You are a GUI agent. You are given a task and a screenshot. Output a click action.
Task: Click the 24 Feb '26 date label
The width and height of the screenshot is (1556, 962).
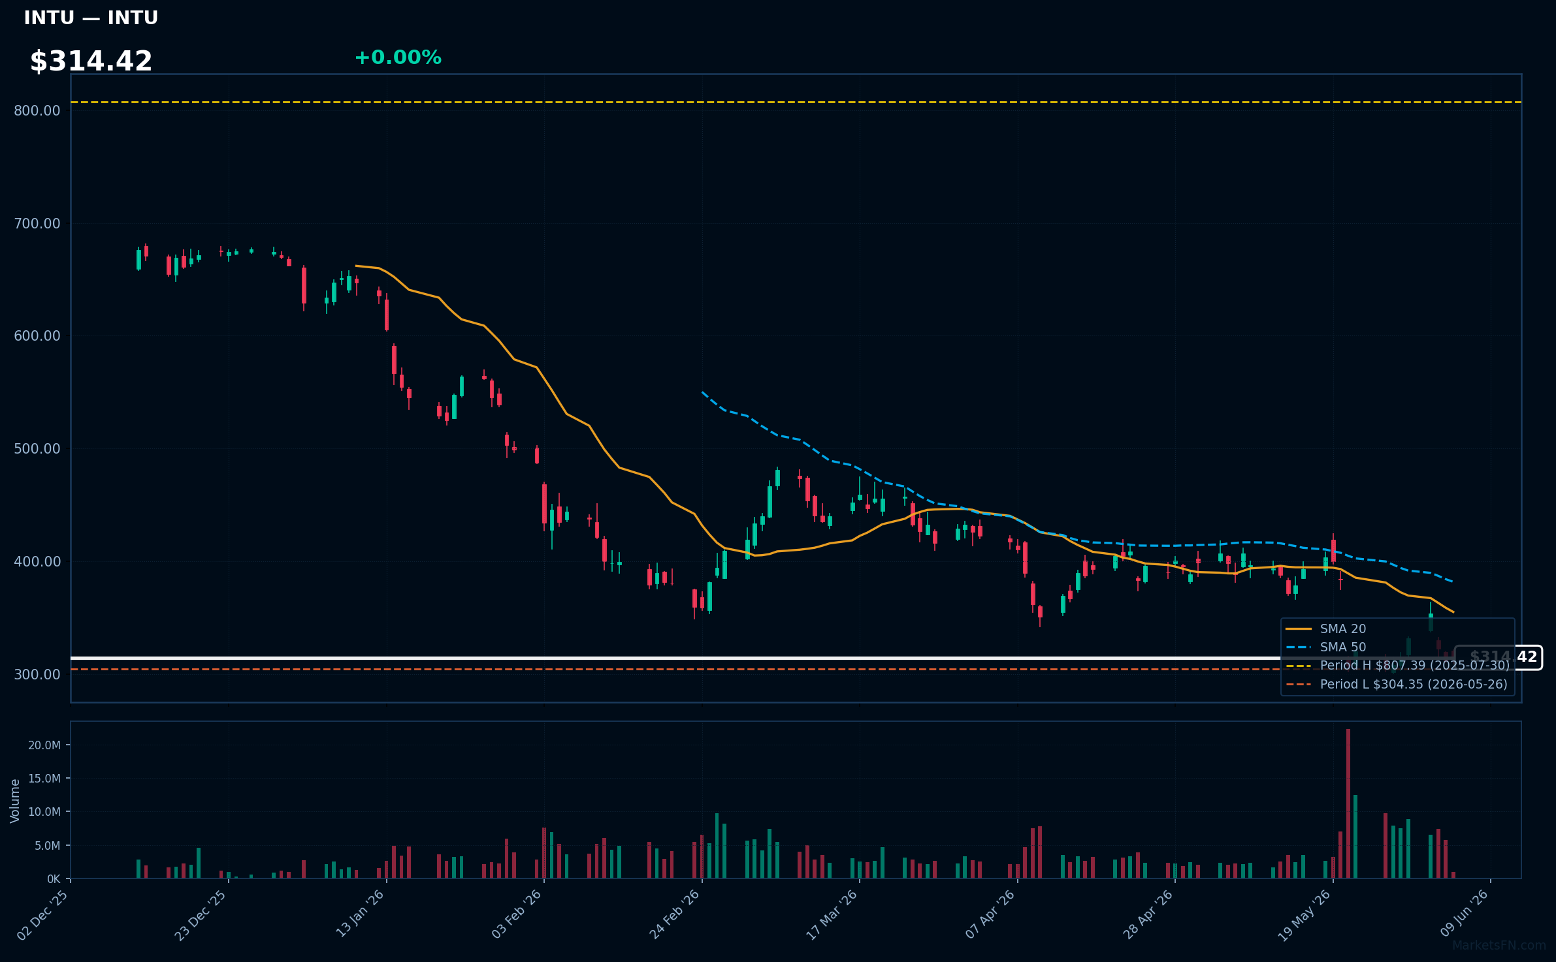point(673,915)
